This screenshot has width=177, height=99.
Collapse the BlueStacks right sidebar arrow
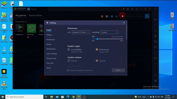(155, 9)
